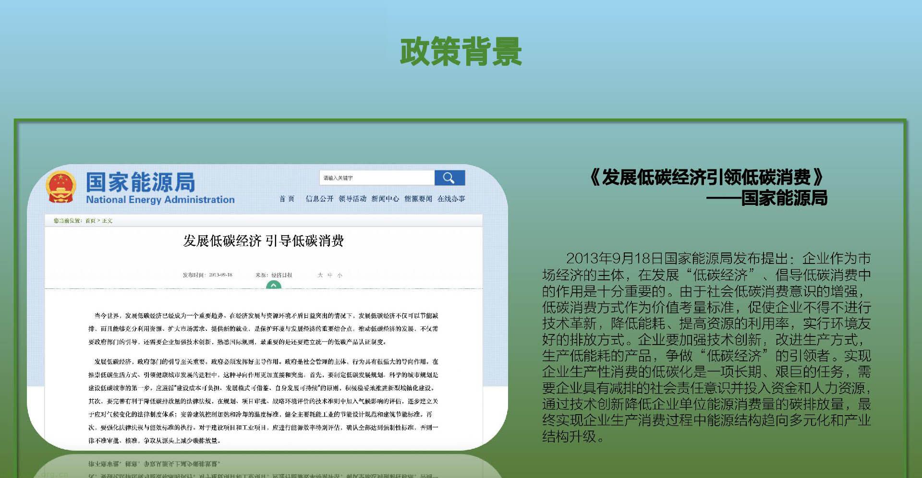
Task: Click the National Energy Administration text
Action: pyautogui.click(x=160, y=200)
